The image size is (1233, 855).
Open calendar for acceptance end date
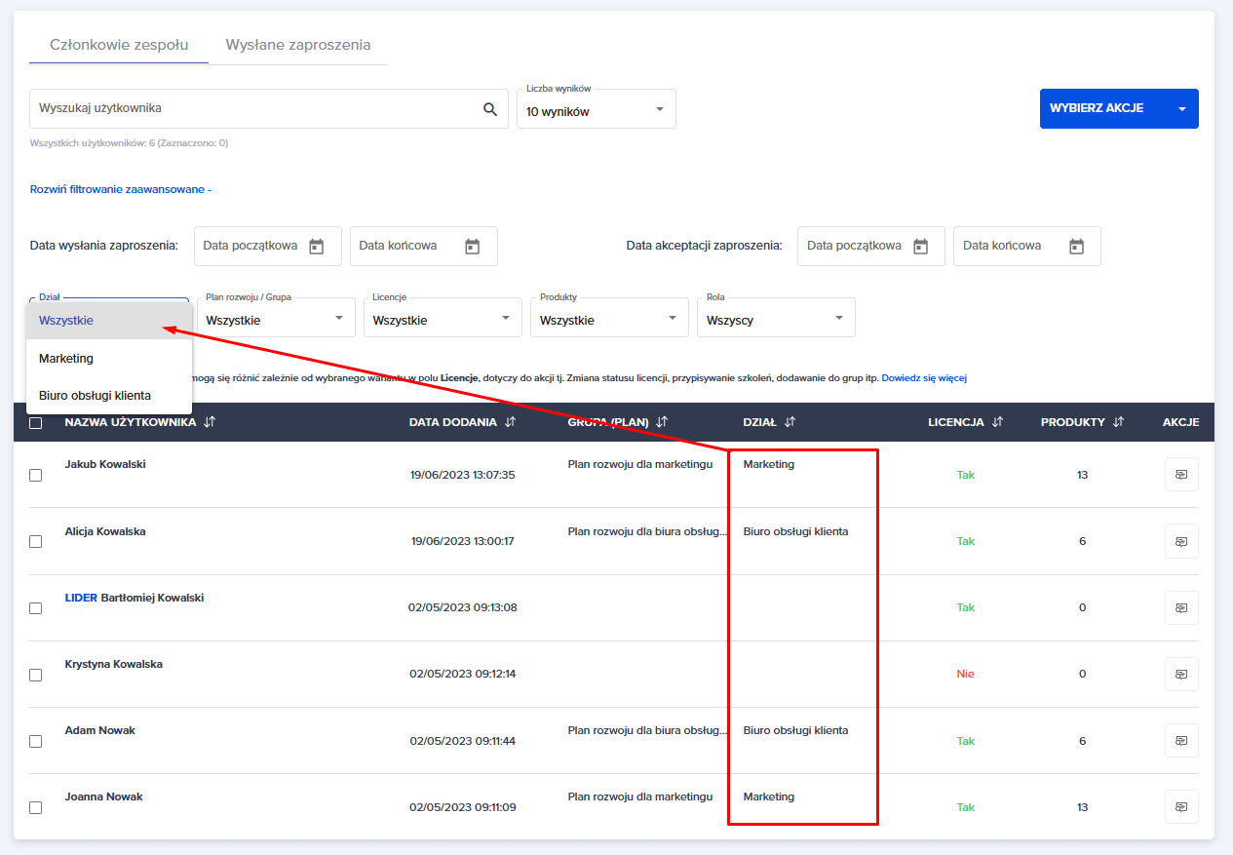[1076, 247]
